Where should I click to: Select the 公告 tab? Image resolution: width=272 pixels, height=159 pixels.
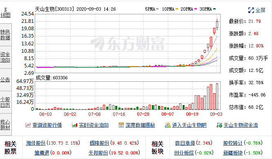tap(6, 80)
